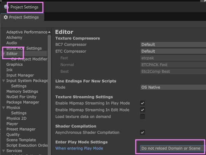This screenshot has height=155, width=206.
Task: Open Settings under Physics
Action: click(19, 113)
